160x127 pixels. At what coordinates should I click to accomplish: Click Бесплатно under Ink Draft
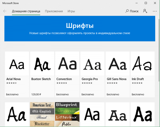tap(138, 94)
